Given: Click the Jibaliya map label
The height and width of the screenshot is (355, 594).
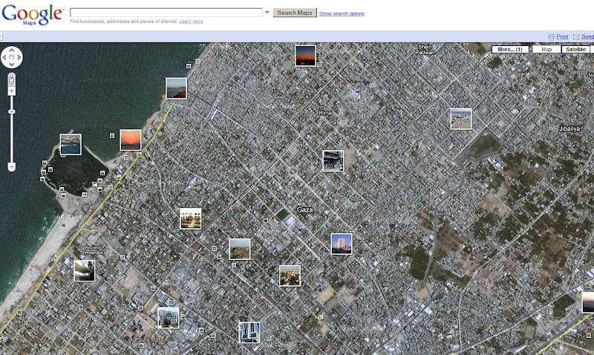Looking at the screenshot, I should click(x=569, y=128).
